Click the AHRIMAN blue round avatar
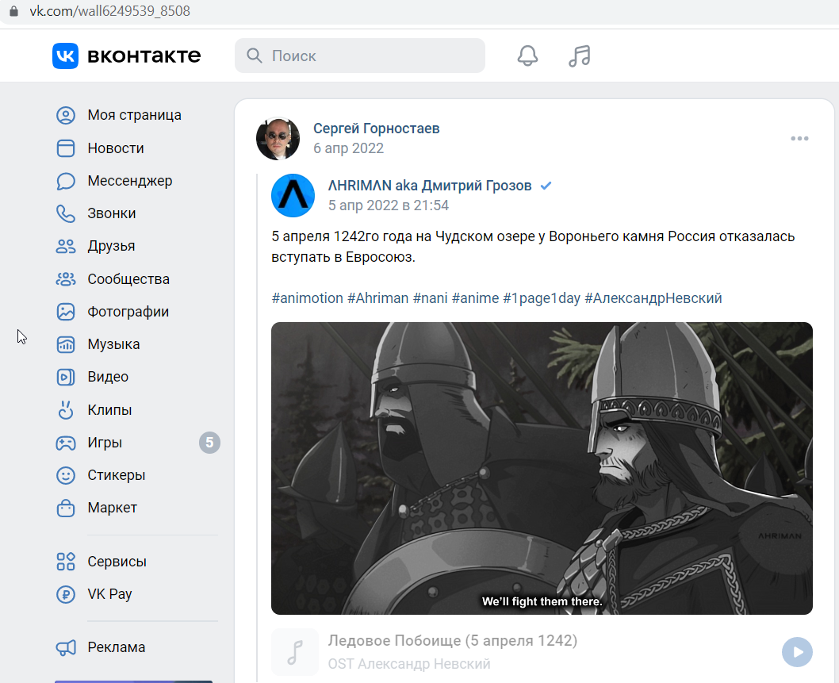Screen dimensions: 839x683 pyautogui.click(x=293, y=195)
